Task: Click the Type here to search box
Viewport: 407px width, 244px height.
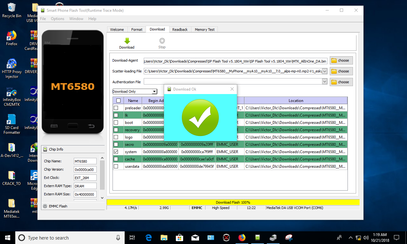Action: pyautogui.click(x=71, y=238)
